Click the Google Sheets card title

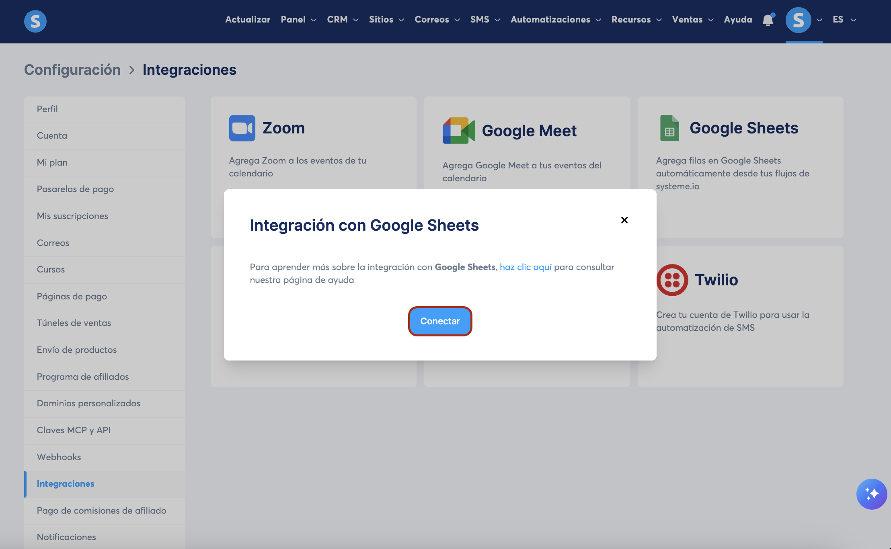tap(744, 128)
